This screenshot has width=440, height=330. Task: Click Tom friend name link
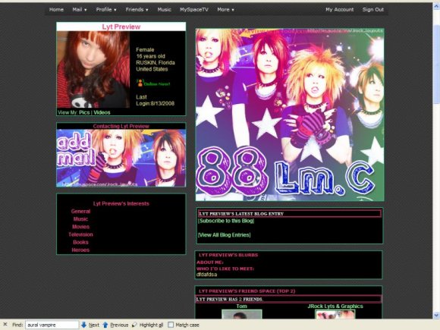(241, 306)
